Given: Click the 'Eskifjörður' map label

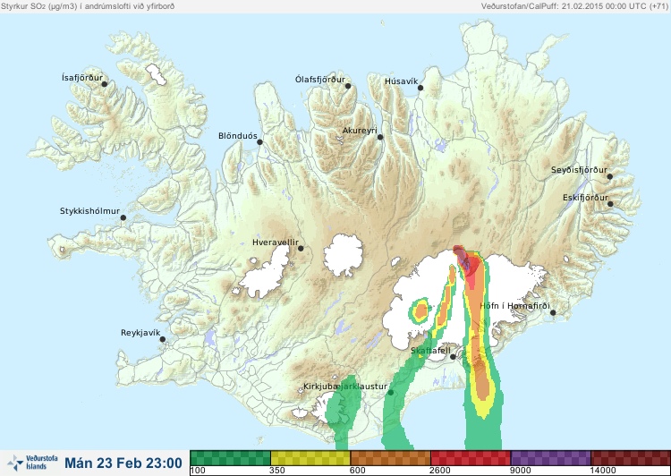Looking at the screenshot, I should coord(585,198).
